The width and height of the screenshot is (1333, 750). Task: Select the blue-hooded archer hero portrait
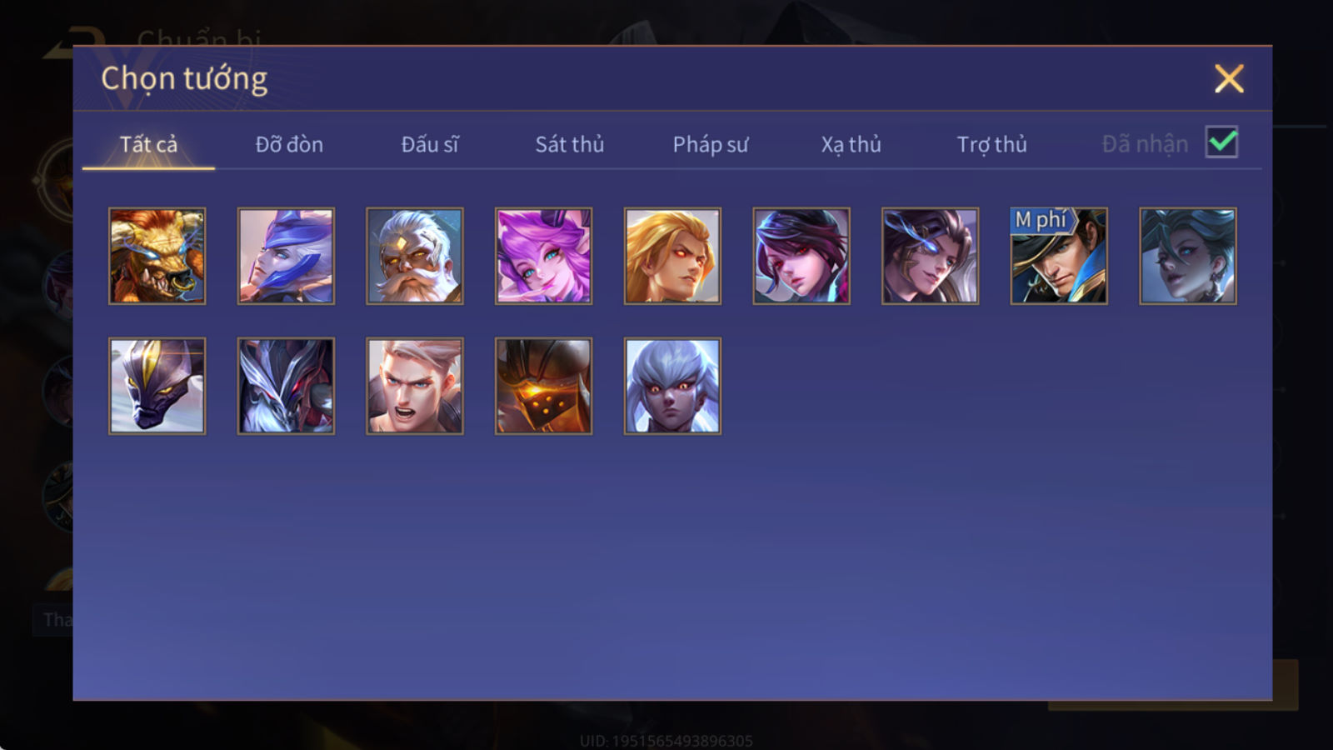(x=286, y=256)
